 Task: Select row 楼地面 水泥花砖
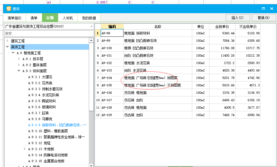178,63
